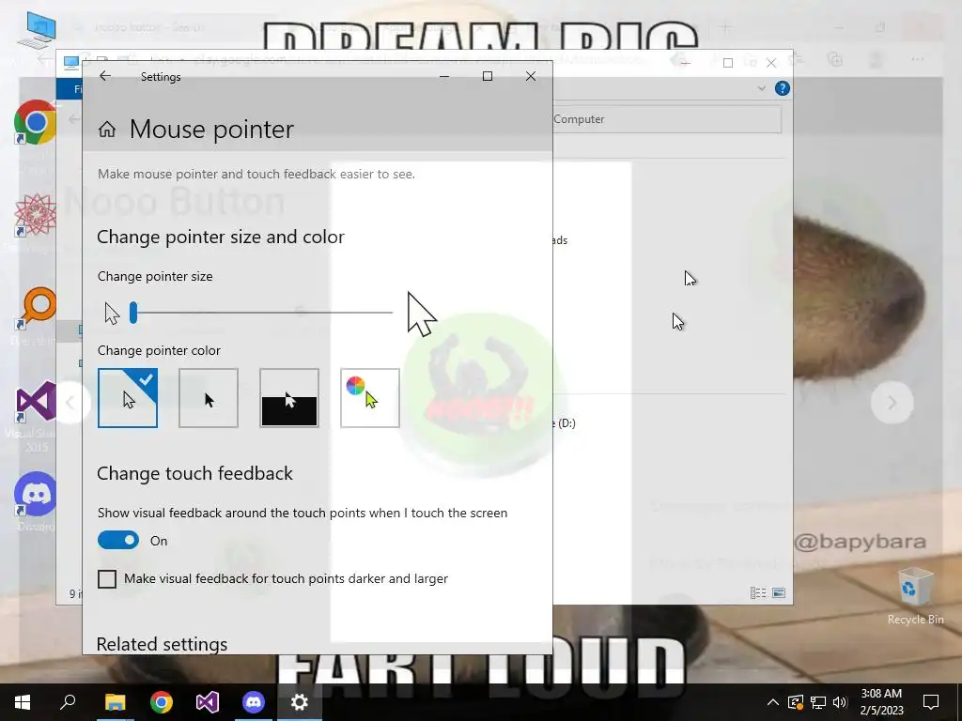Open the blue Help icon in File Explorer
Viewport: 962px width, 721px height.
[x=783, y=88]
